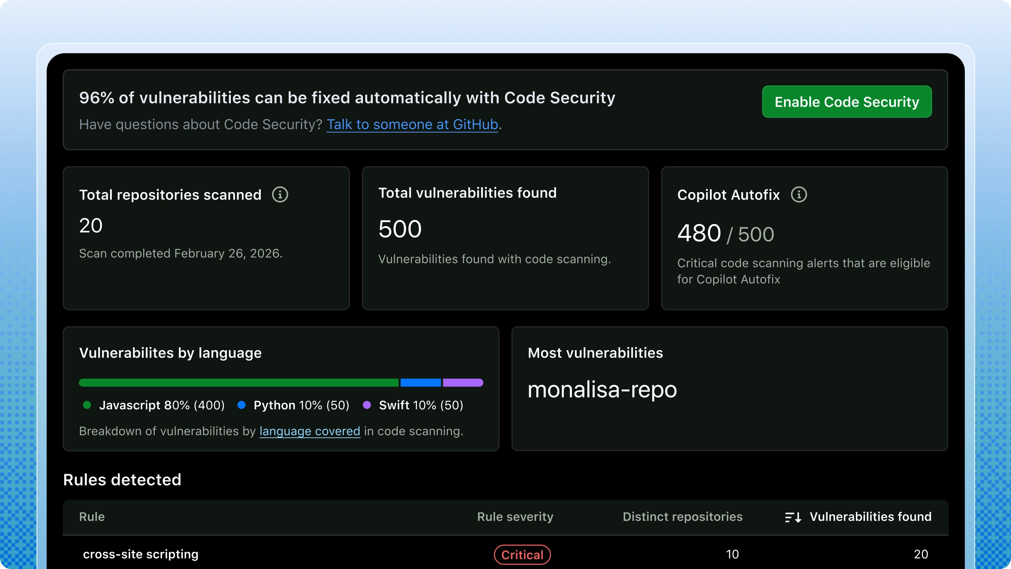1011x569 pixels.
Task: Click the Critical severity badge
Action: 522,555
